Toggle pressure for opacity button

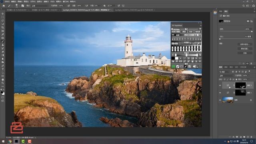[x=69, y=6]
